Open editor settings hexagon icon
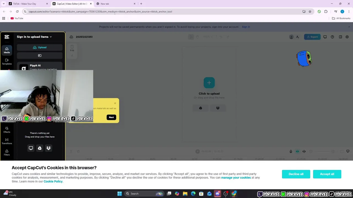Image resolution: width=353 pixels, height=198 pixels. point(347,37)
